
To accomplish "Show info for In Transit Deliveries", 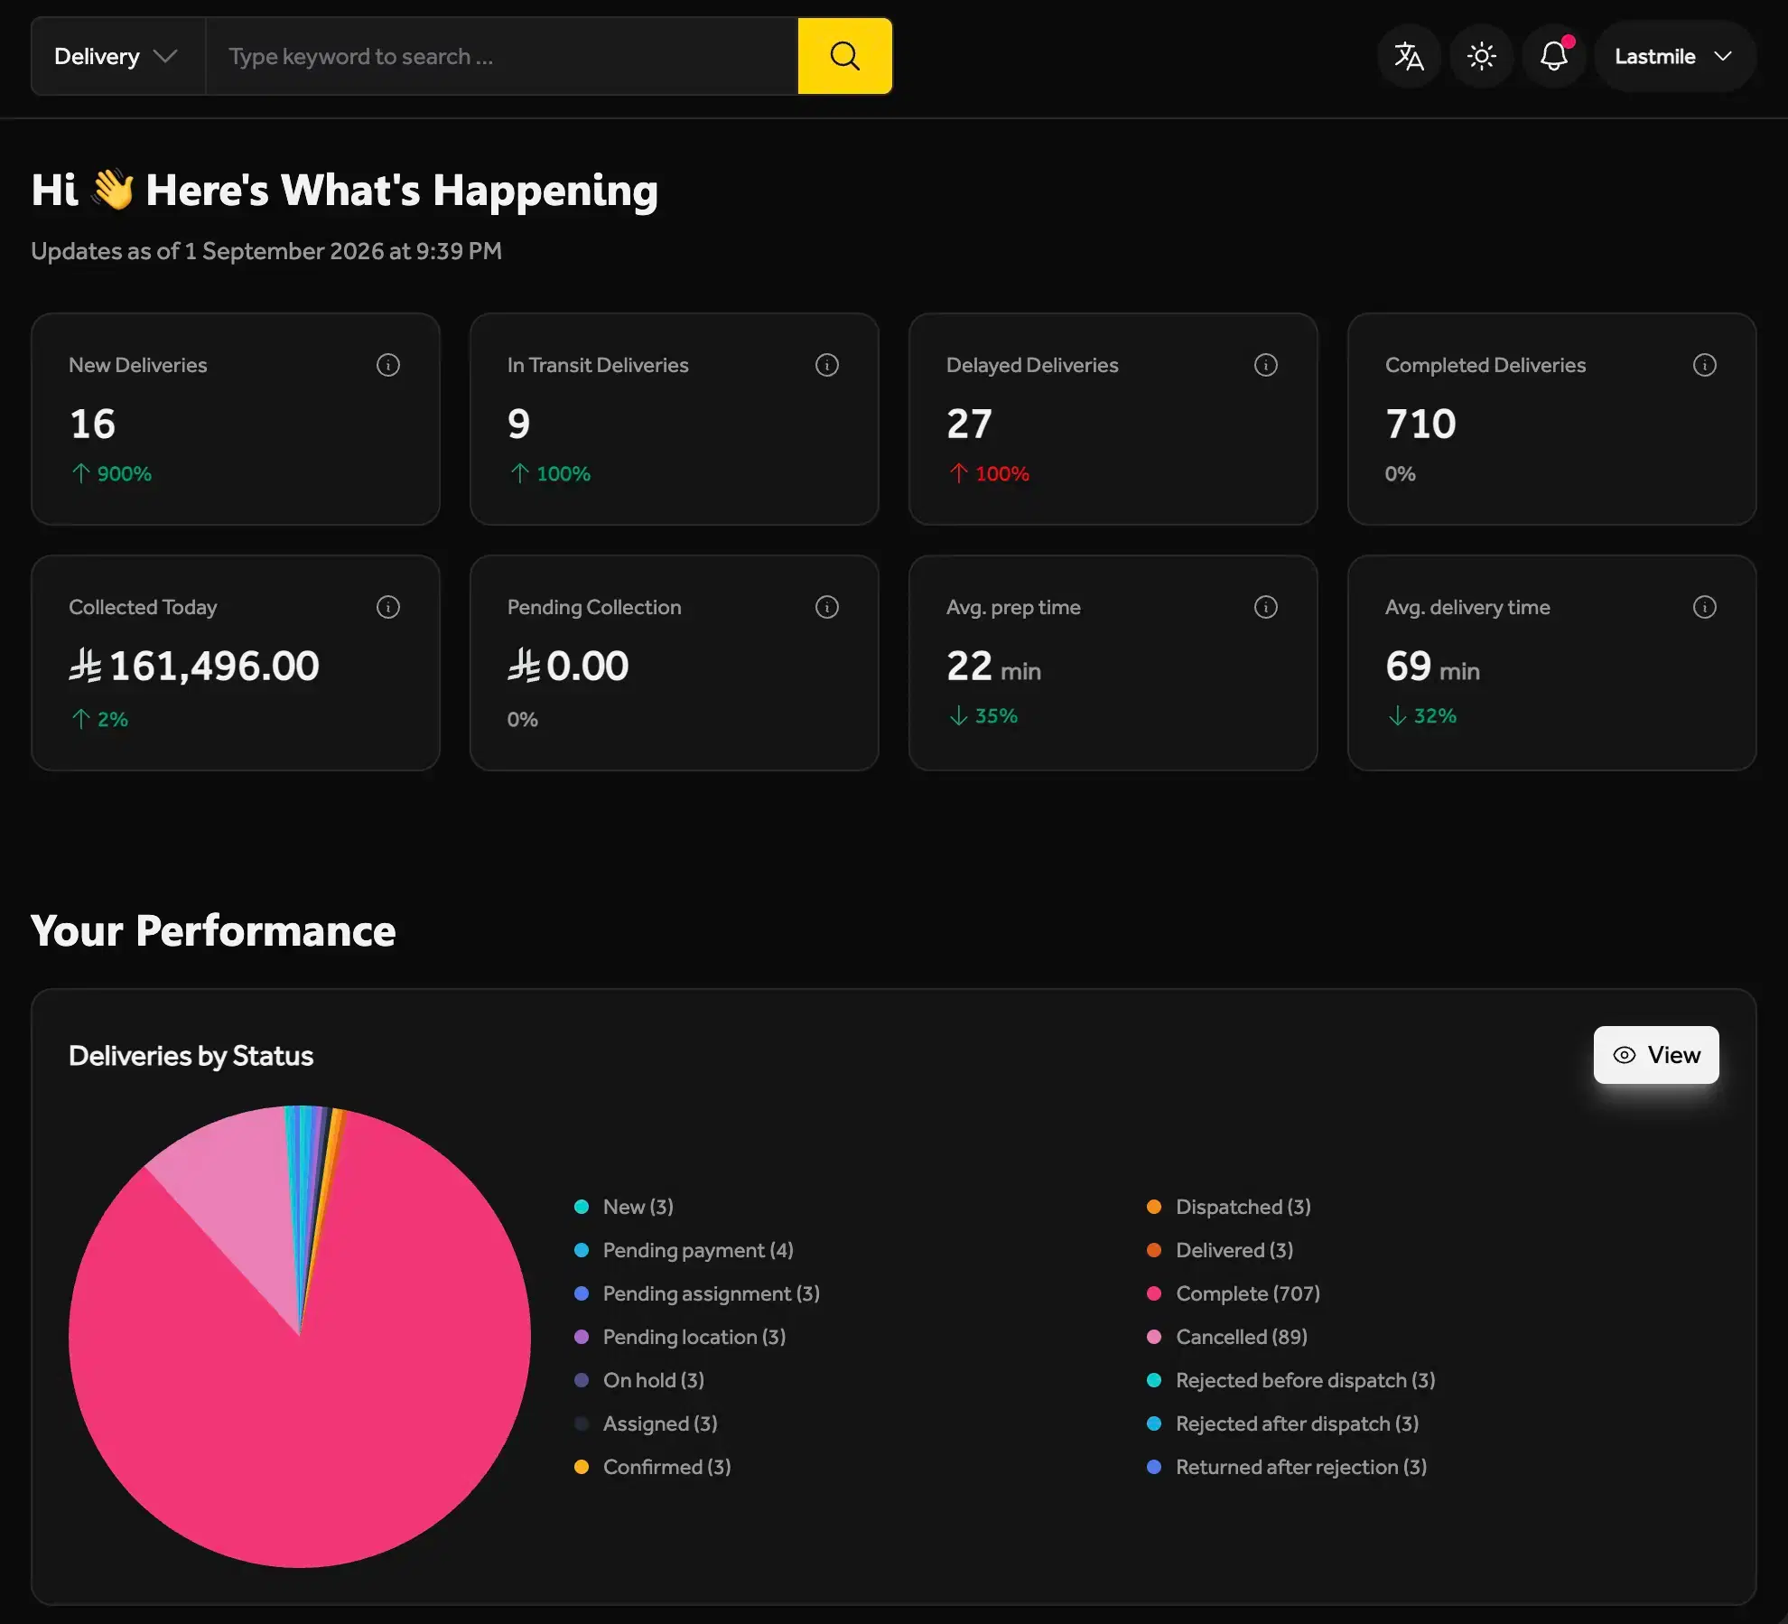I will point(827,365).
